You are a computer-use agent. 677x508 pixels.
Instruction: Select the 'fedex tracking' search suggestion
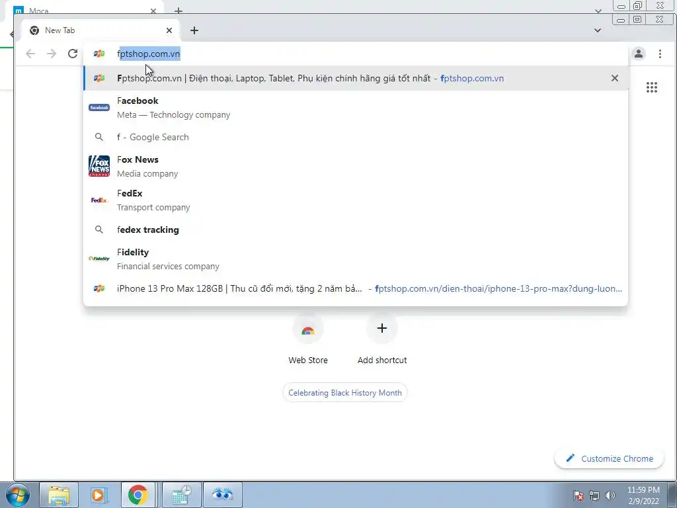(356, 230)
